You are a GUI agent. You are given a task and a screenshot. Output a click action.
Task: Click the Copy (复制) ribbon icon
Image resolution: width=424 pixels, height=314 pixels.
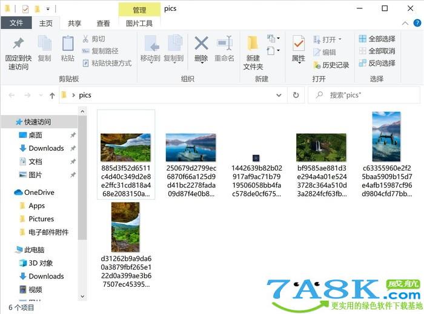pyautogui.click(x=44, y=48)
